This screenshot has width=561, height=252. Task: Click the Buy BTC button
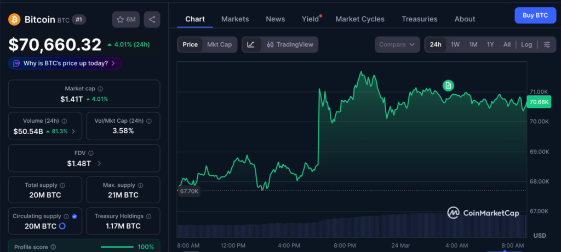[535, 15]
